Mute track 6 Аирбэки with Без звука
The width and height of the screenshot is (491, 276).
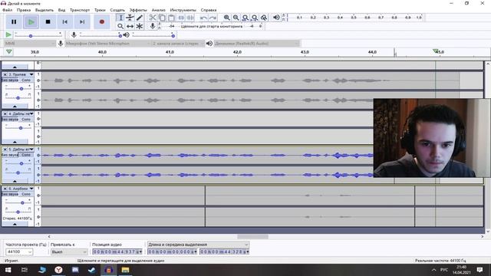[10, 194]
